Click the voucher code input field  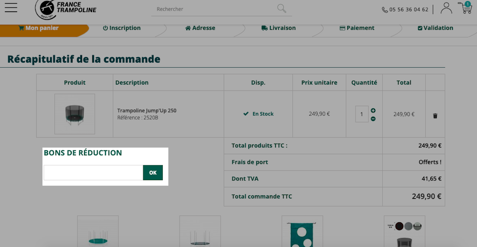[x=93, y=173]
